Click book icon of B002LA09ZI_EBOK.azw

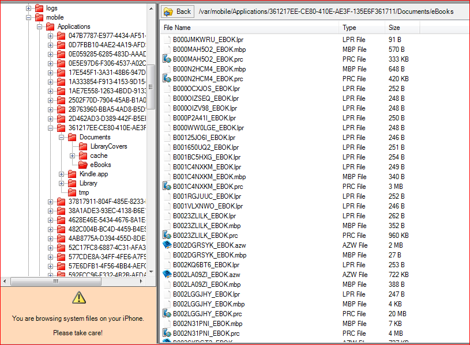[x=167, y=274]
